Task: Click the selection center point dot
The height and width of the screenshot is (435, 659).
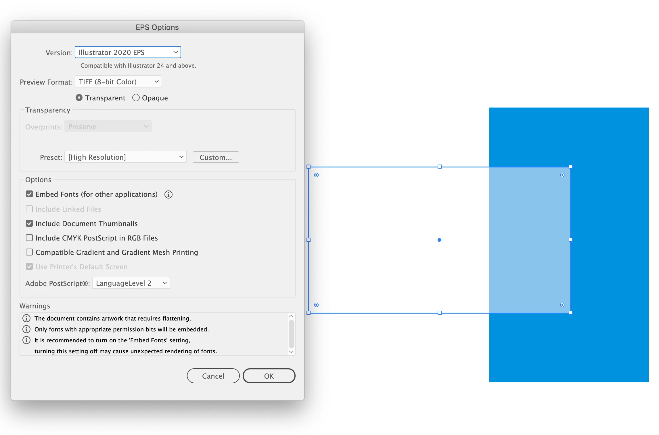Action: pos(439,240)
